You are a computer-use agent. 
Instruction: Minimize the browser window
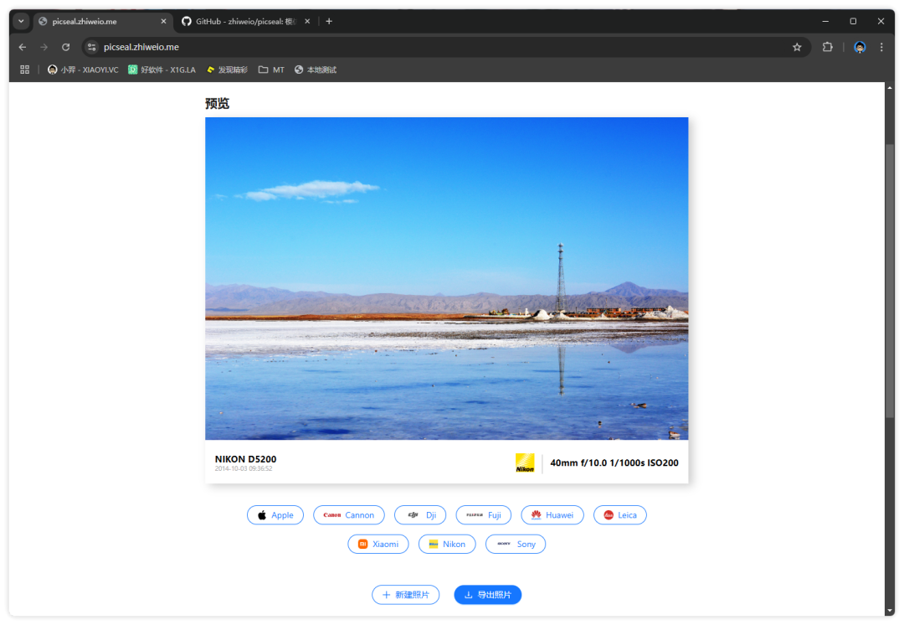[x=825, y=21]
